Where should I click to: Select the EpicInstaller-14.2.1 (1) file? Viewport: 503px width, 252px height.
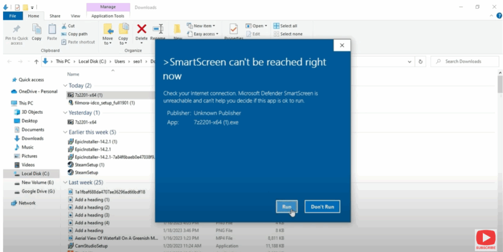pos(92,141)
